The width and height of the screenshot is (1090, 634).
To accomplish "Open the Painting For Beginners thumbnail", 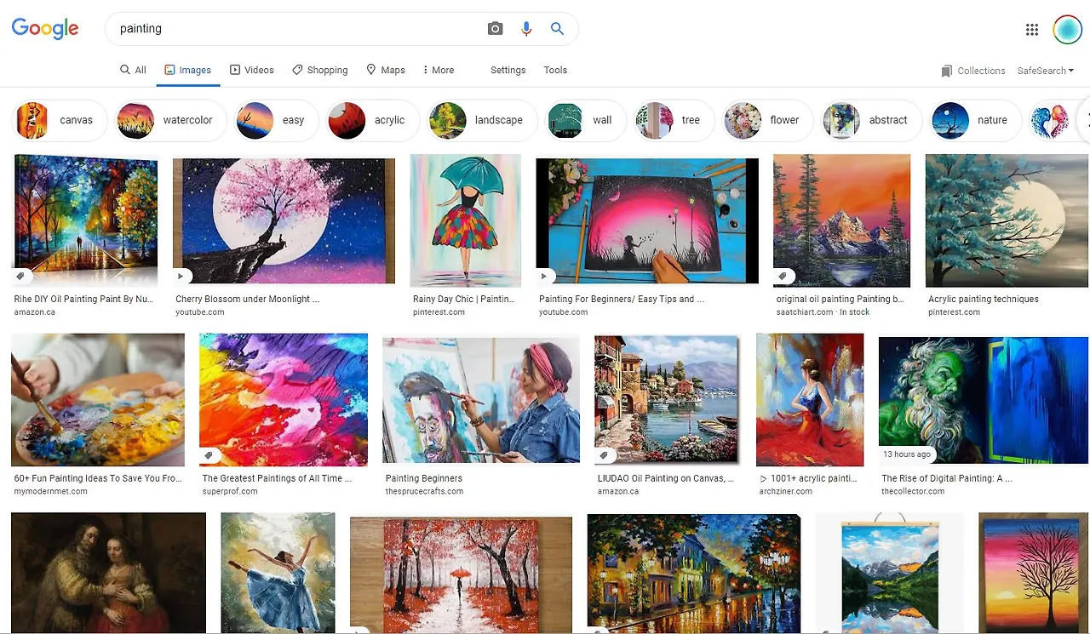I will (x=647, y=220).
